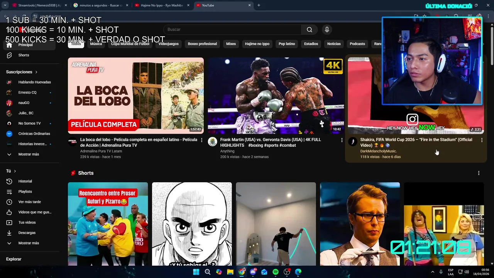Screen dimensions: 494x278
Task: Show hidden system tray icons
Action: pos(433,272)
